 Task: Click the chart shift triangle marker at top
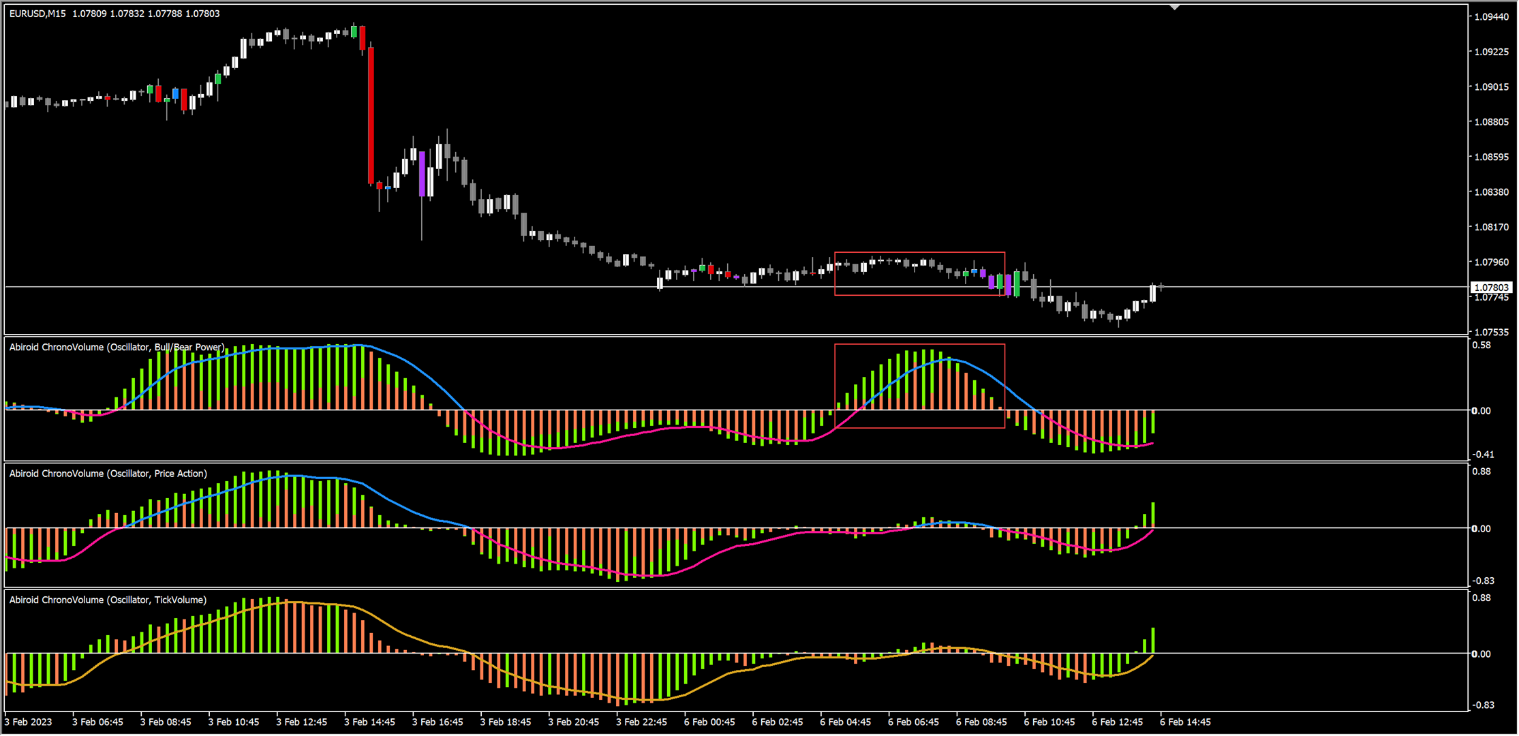click(1174, 7)
